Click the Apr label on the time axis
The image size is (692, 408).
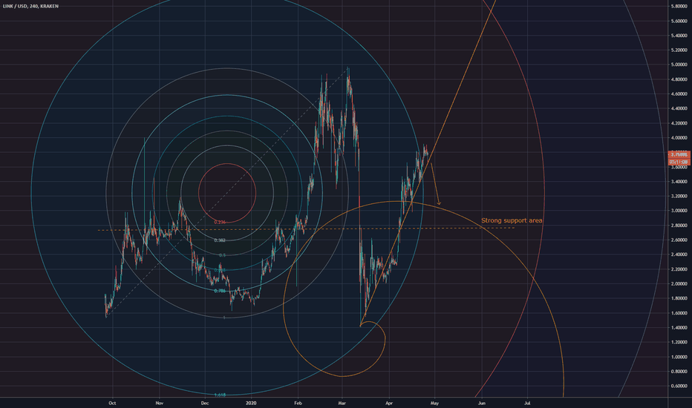[x=389, y=403]
